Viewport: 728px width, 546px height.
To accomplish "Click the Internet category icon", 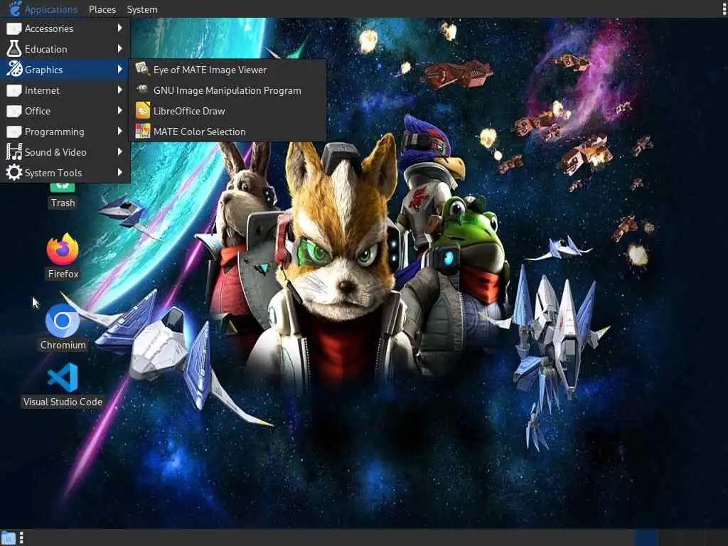I will click(14, 90).
